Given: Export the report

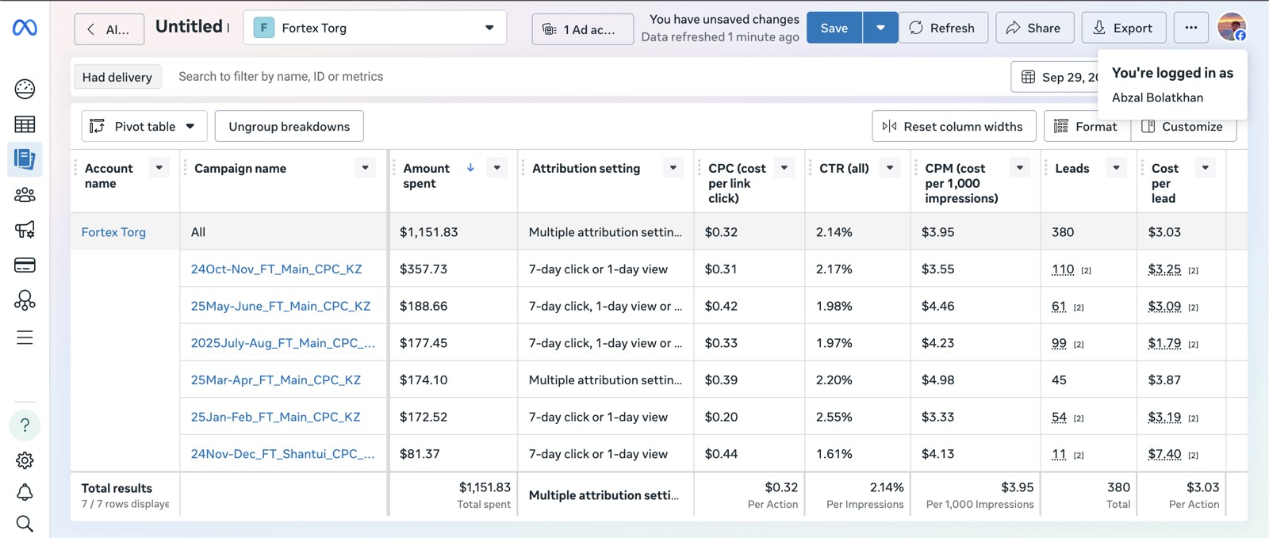Looking at the screenshot, I should tap(1124, 28).
